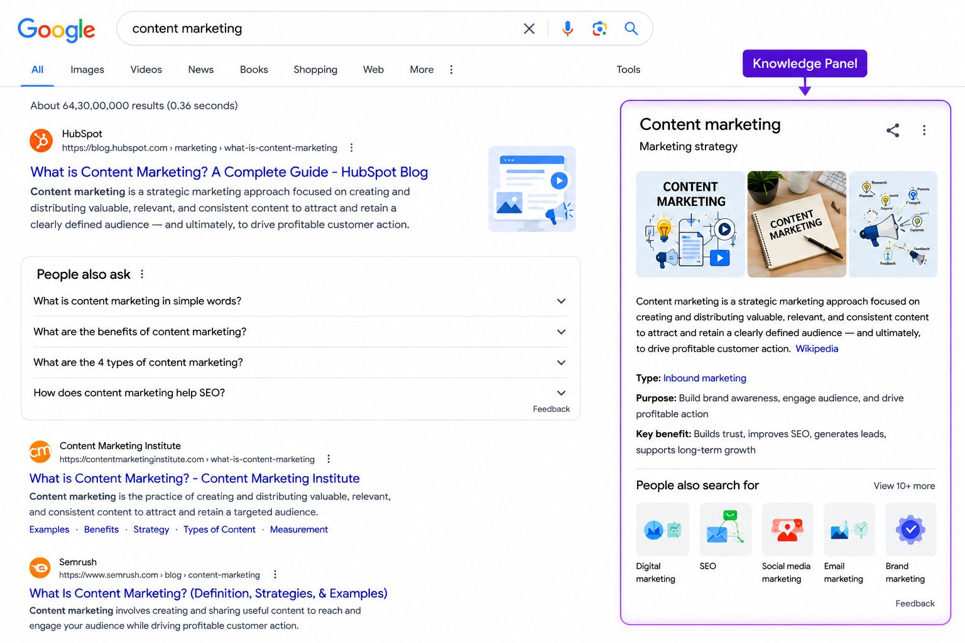The width and height of the screenshot is (965, 643).
Task: Open the More search categories dropdown
Action: coord(422,70)
